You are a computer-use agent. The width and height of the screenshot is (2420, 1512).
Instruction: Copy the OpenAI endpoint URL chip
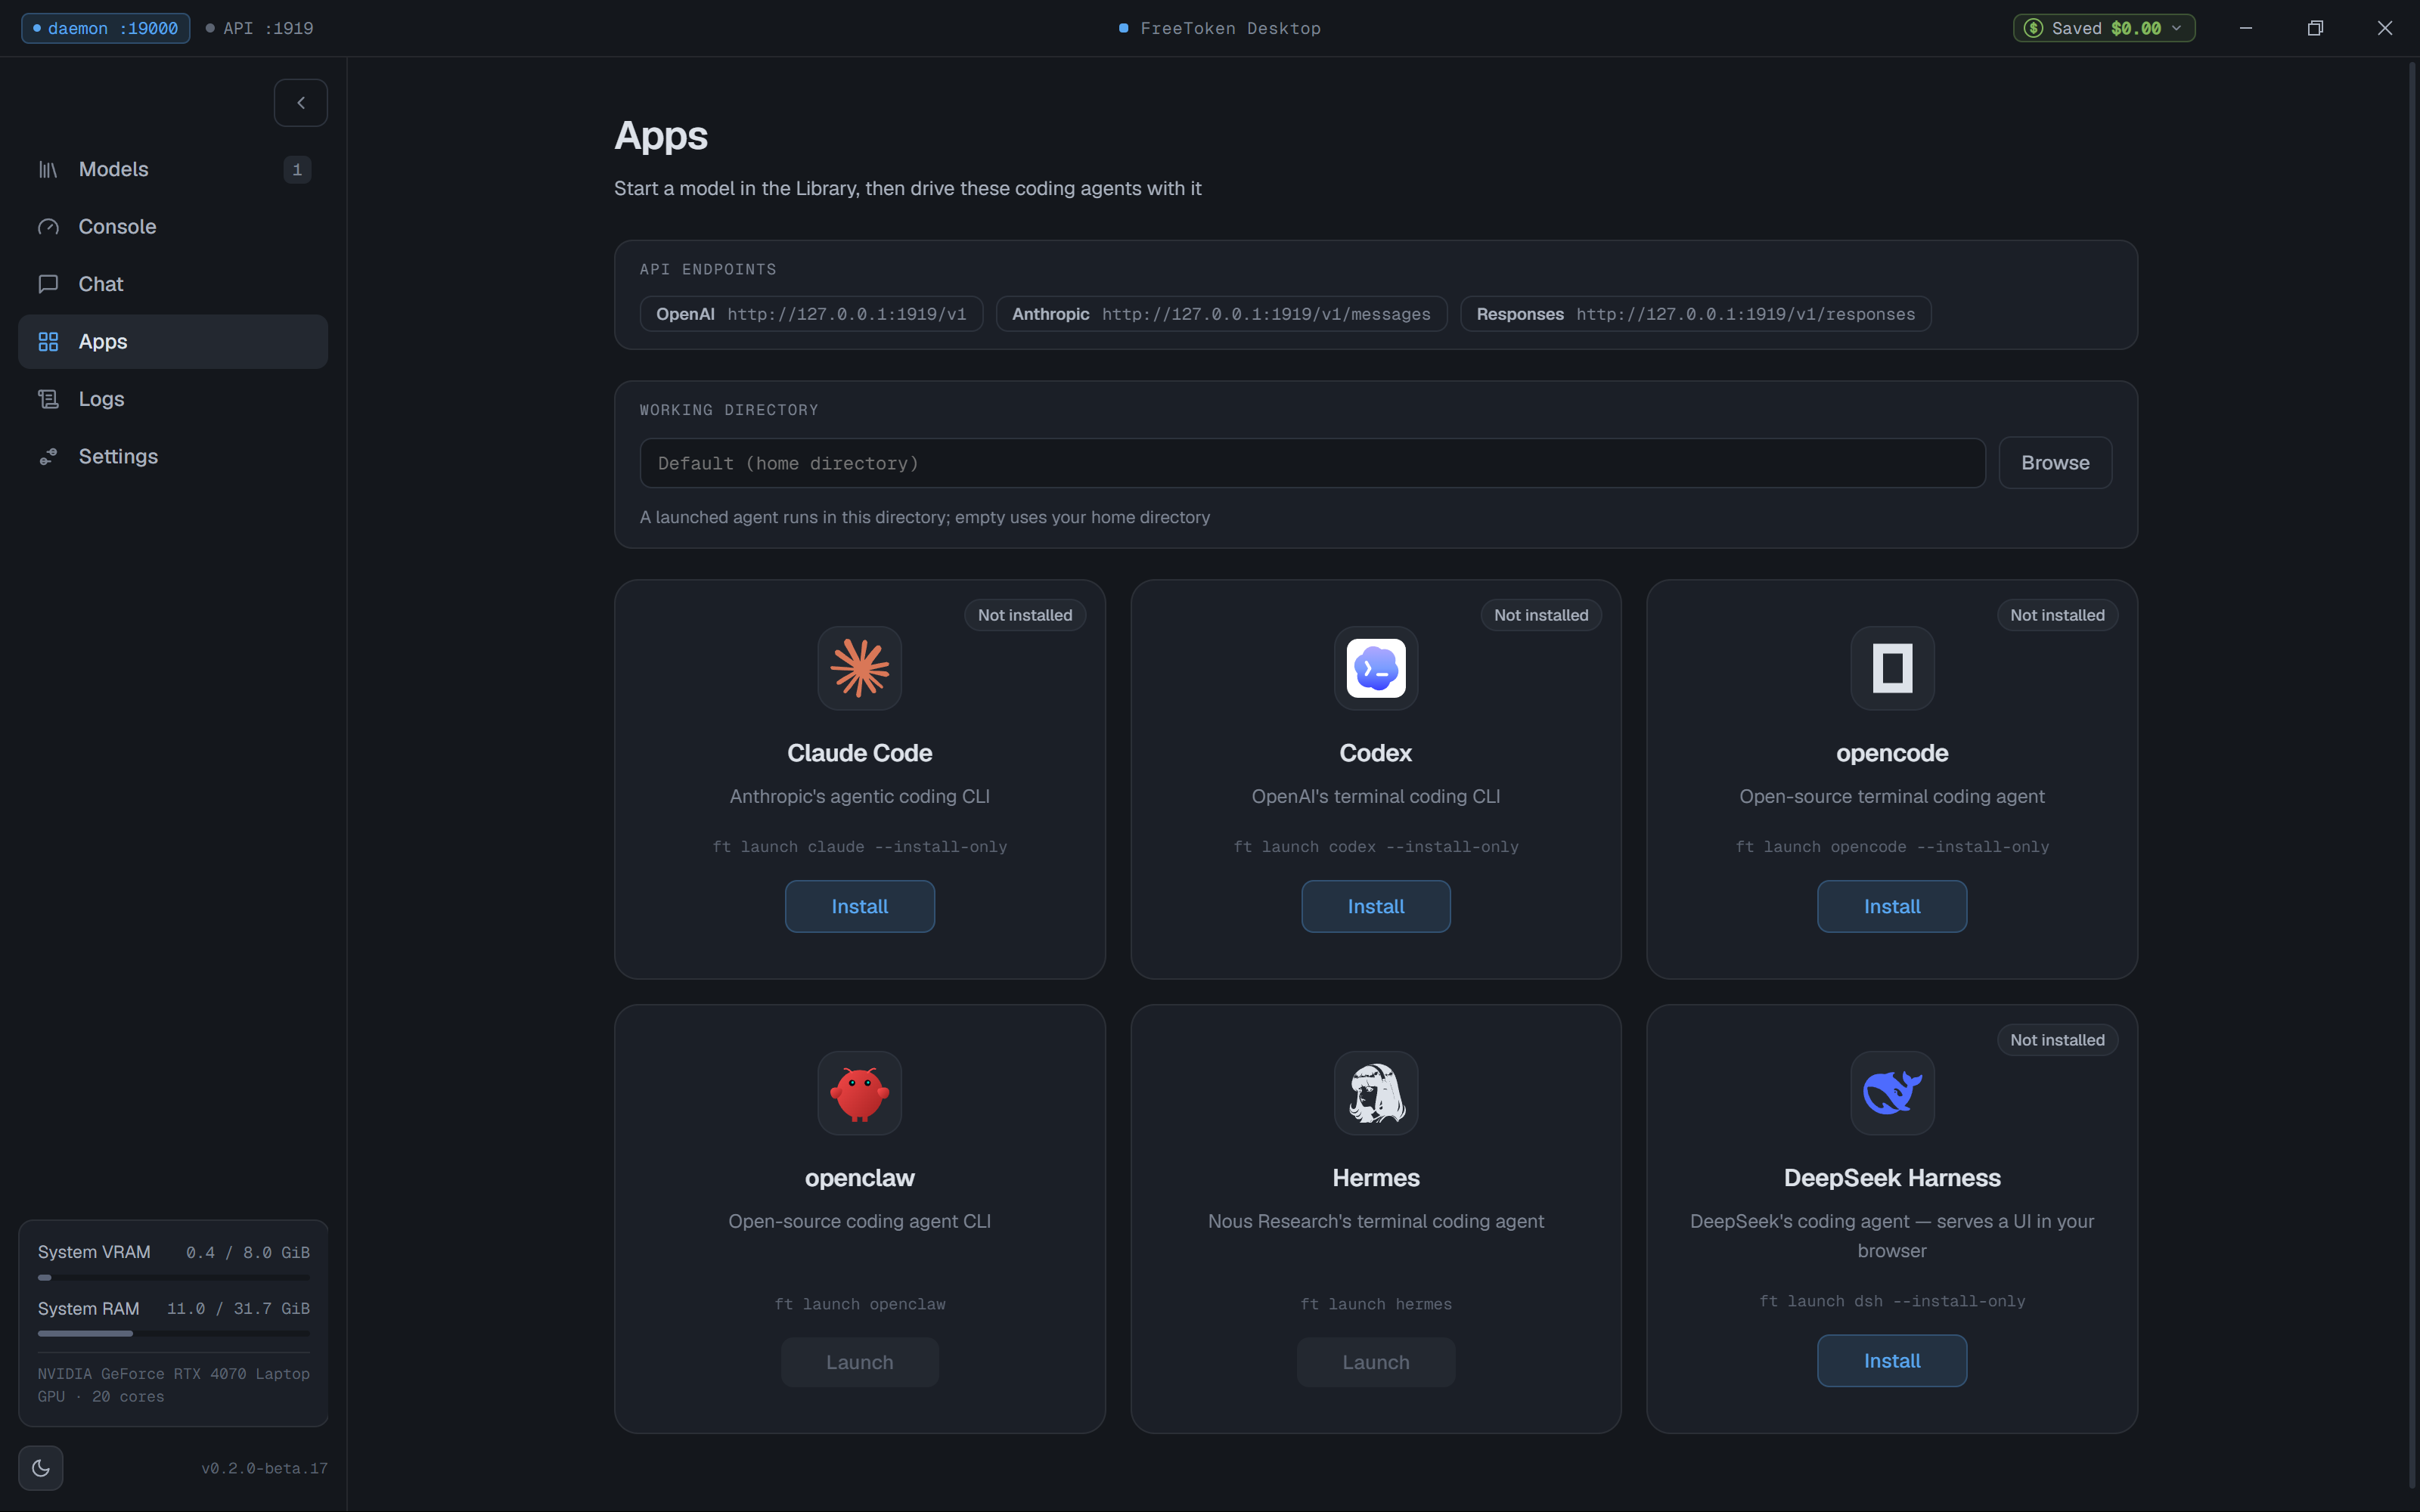pos(811,314)
